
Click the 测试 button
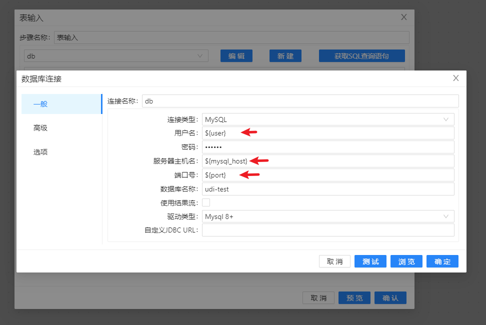tap(370, 261)
